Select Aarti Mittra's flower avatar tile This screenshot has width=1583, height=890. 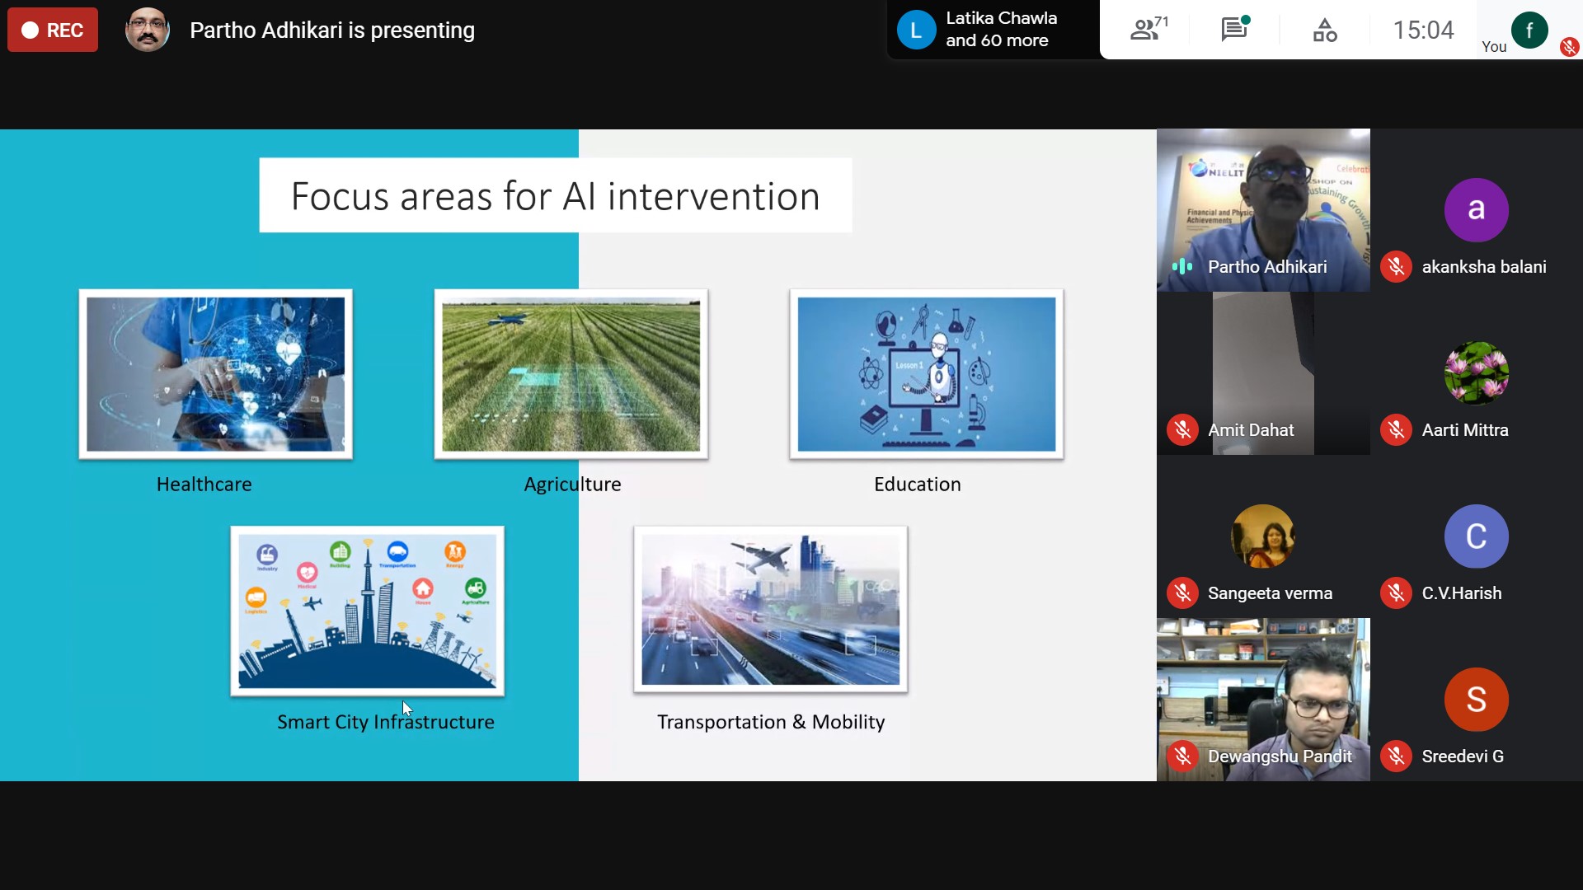tap(1477, 373)
